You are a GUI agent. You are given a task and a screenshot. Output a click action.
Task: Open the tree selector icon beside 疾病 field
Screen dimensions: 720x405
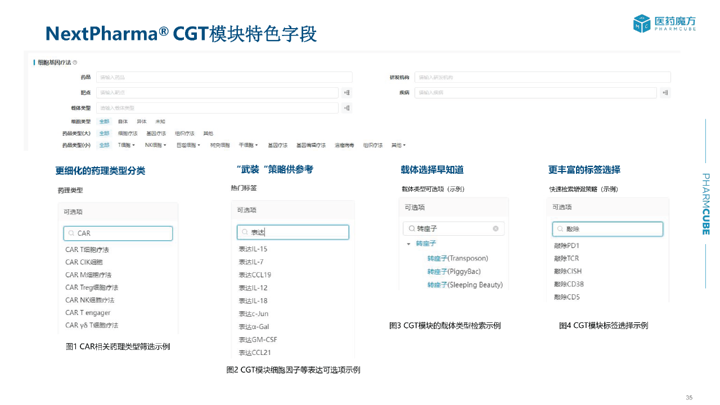coord(665,93)
